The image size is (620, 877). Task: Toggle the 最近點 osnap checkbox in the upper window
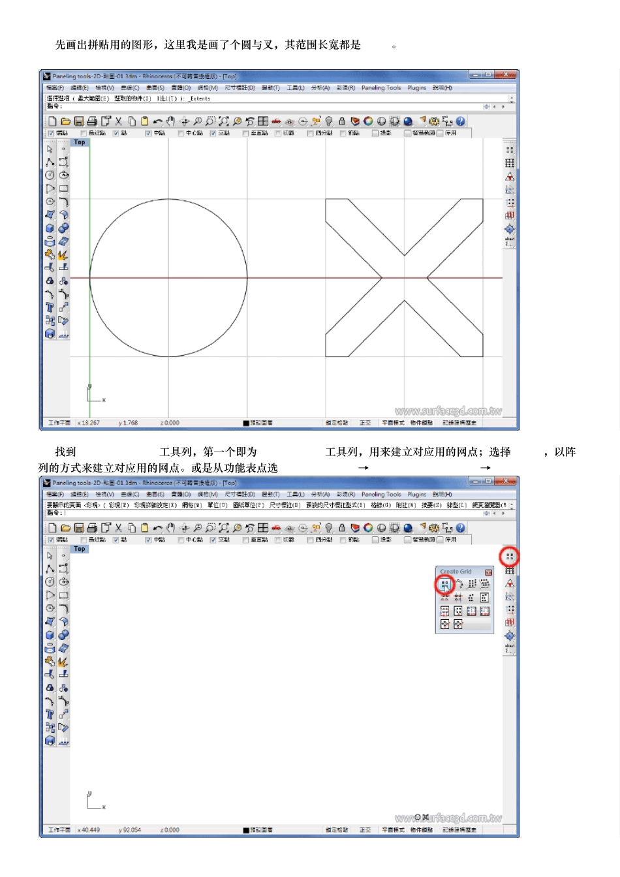click(x=84, y=133)
